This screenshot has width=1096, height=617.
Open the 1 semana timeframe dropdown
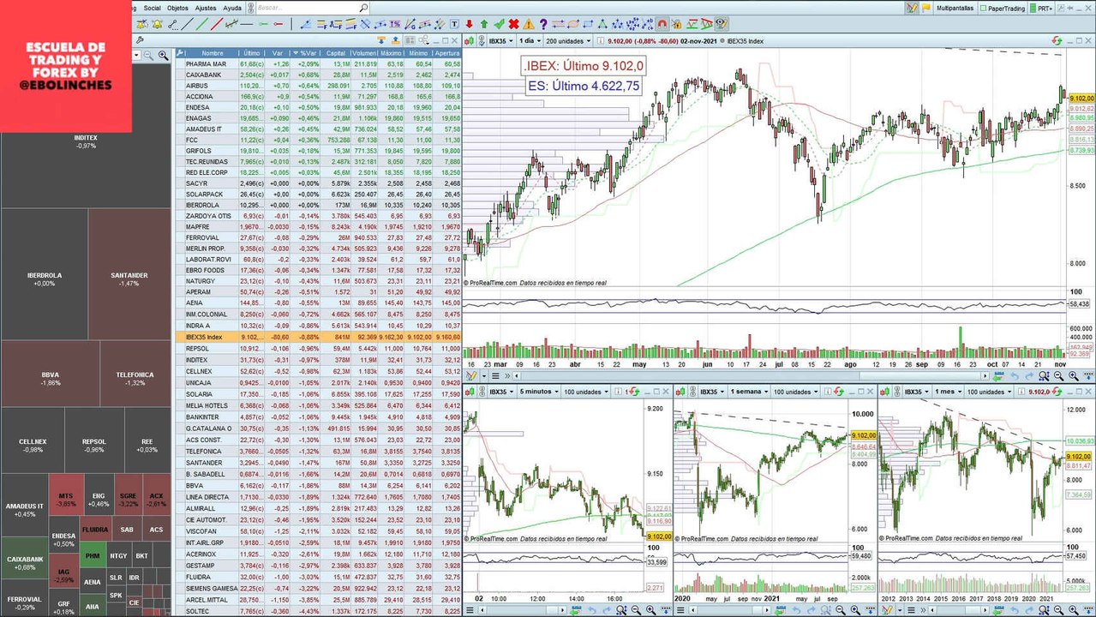pos(749,392)
